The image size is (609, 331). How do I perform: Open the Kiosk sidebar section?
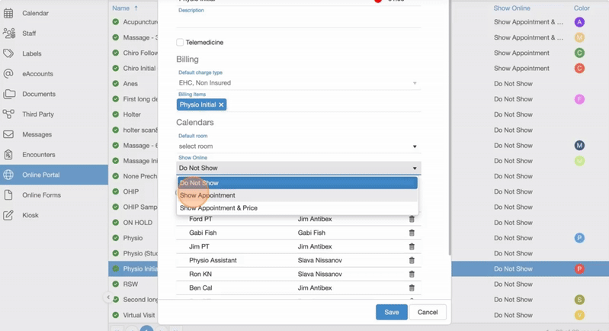30,215
